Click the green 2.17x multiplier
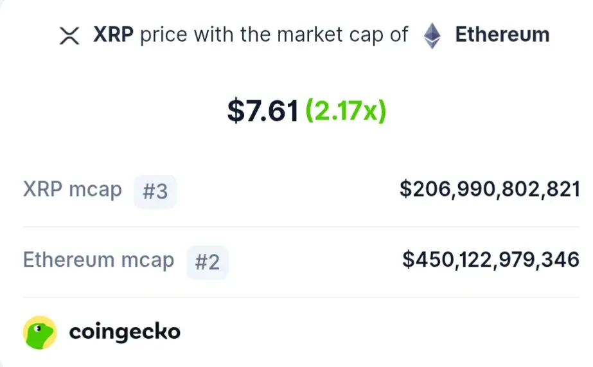This screenshot has width=593, height=367. (x=346, y=111)
